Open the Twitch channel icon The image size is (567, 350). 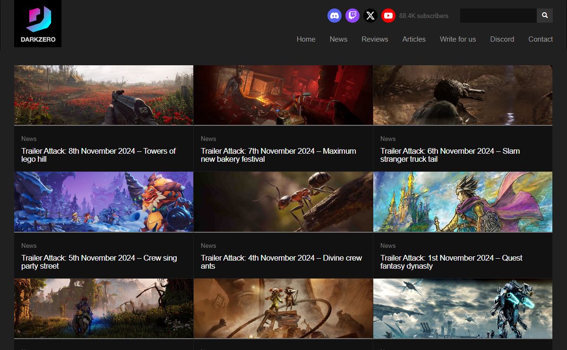click(352, 16)
